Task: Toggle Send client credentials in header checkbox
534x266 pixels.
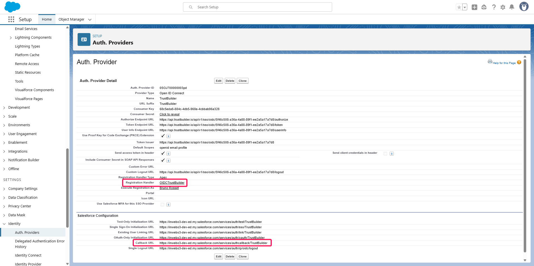Action: [x=385, y=154]
